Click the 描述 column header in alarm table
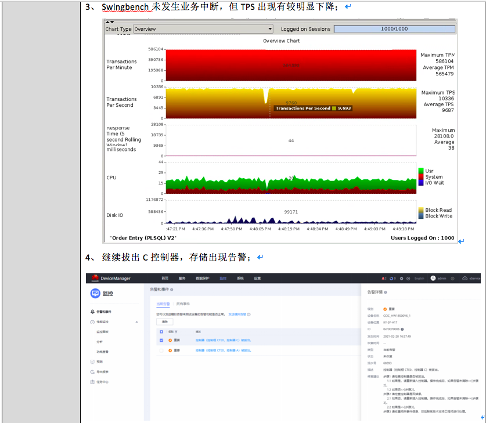The width and height of the screenshot is (486, 423). 198,332
